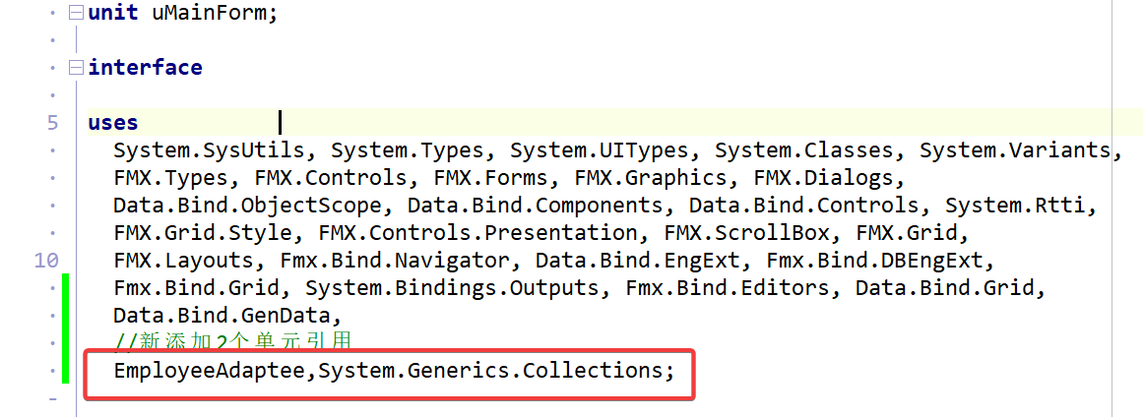Collapse the unit uMainForm fold marker
This screenshot has height=417, width=1143.
click(x=76, y=14)
